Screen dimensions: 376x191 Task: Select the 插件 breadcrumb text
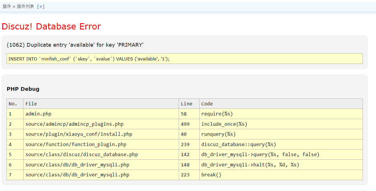(x=7, y=6)
